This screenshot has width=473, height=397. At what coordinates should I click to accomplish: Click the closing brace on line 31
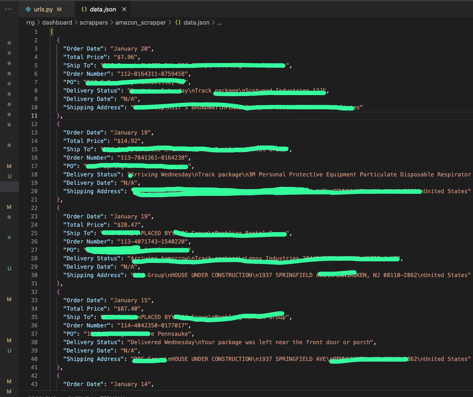(58, 284)
